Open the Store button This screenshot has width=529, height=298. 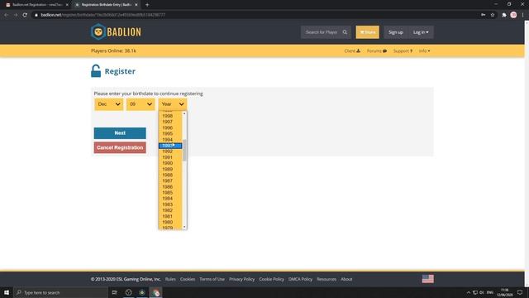(367, 32)
